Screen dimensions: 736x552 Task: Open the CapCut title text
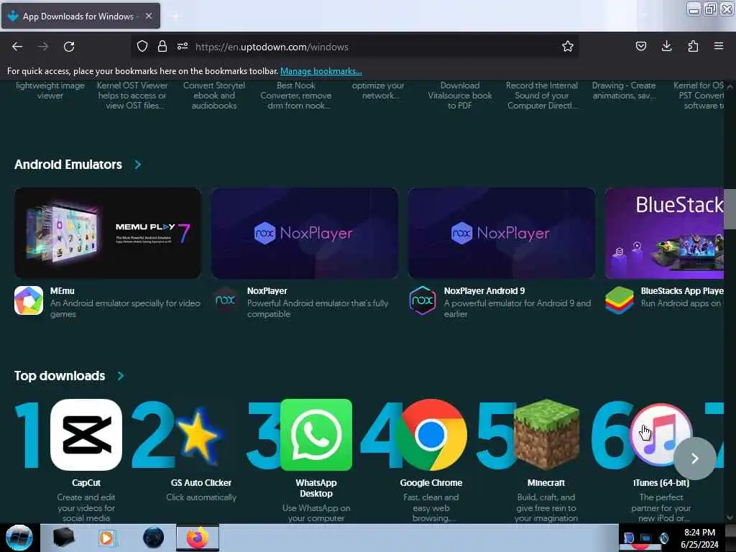point(86,482)
